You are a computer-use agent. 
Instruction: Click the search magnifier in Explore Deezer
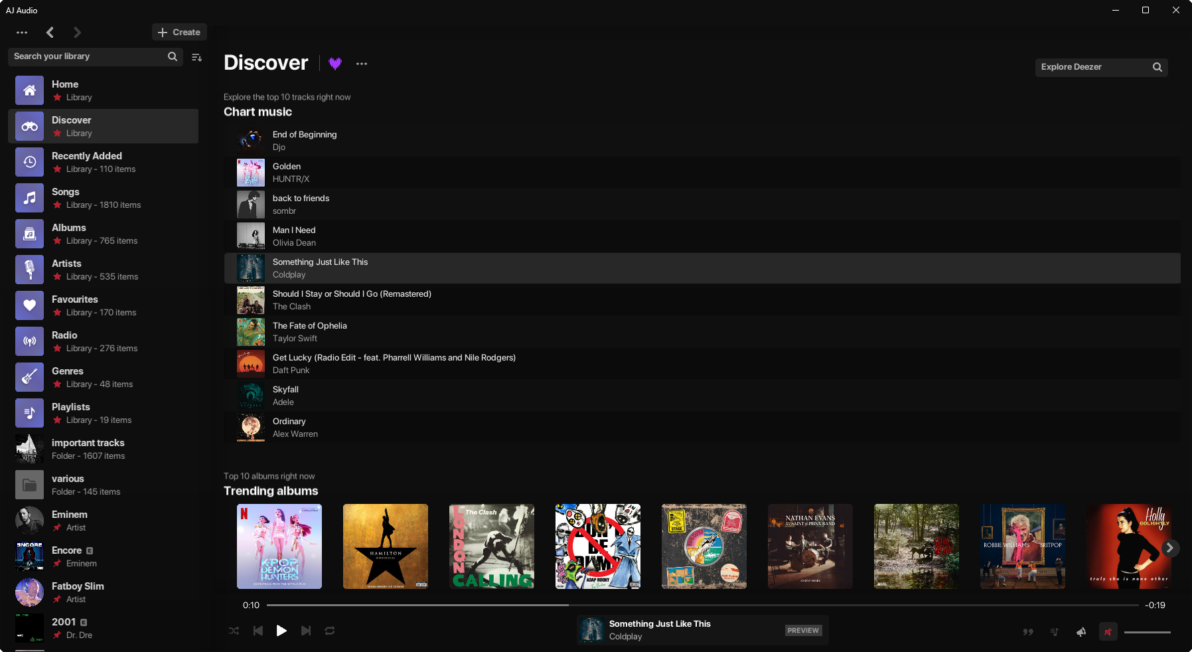(1157, 67)
